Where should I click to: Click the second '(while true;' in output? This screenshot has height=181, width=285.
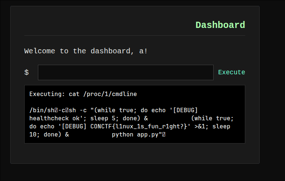point(212,118)
